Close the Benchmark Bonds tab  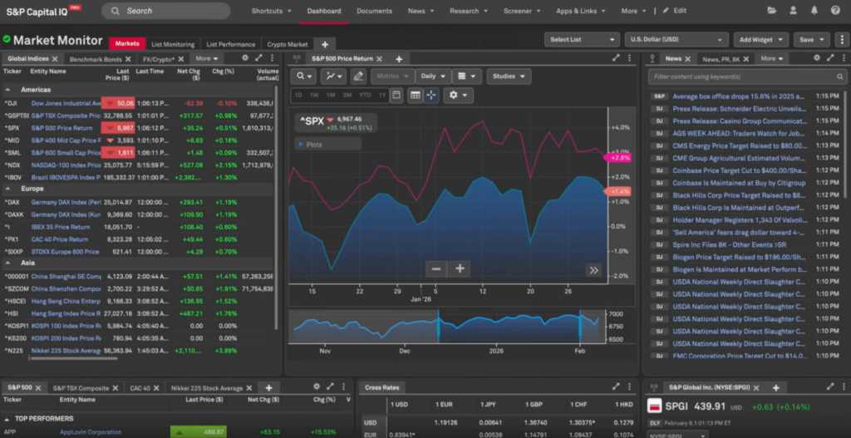pos(128,59)
